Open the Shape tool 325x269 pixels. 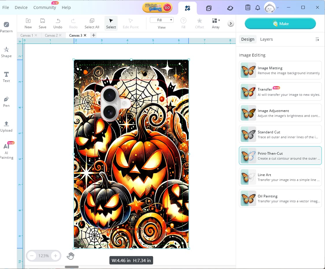coord(6,52)
